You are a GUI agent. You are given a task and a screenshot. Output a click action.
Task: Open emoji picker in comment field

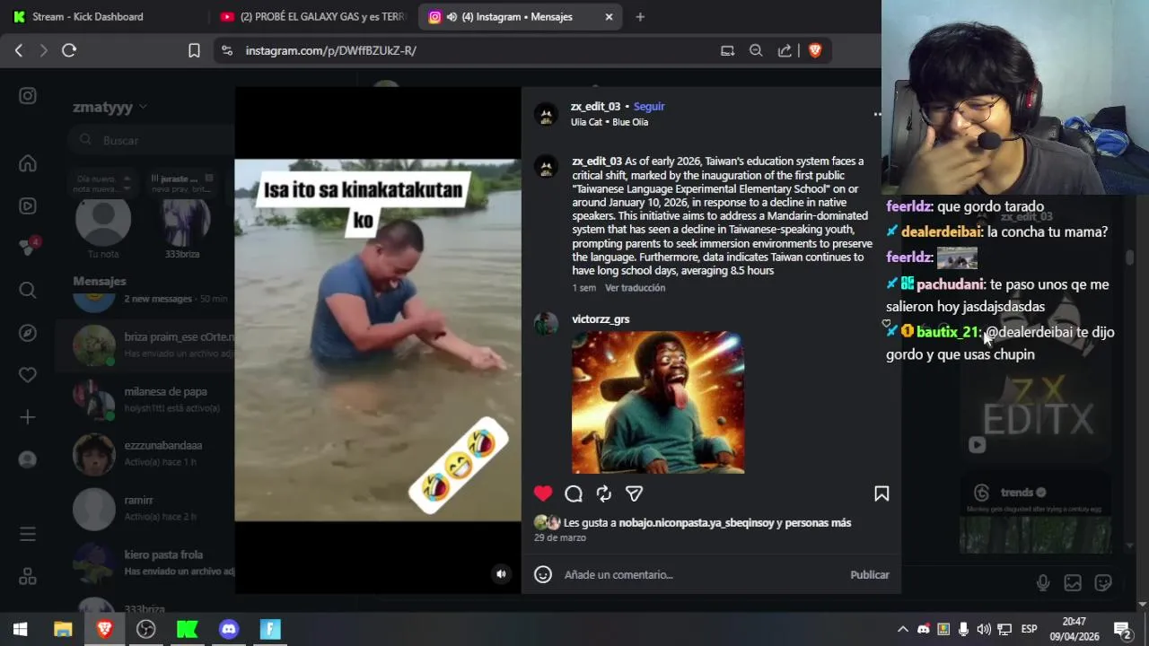(543, 574)
